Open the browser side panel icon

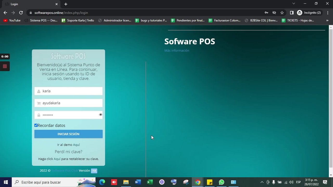(292, 13)
